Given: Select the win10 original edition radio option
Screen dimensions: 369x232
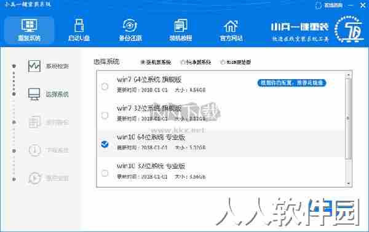Looking at the screenshot, I should point(223,62).
